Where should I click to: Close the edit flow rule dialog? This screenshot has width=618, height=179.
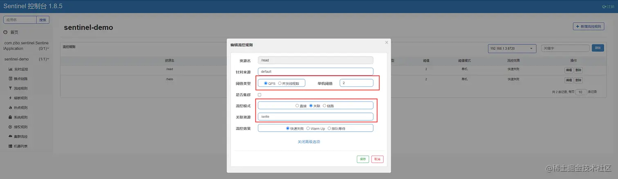click(x=387, y=42)
